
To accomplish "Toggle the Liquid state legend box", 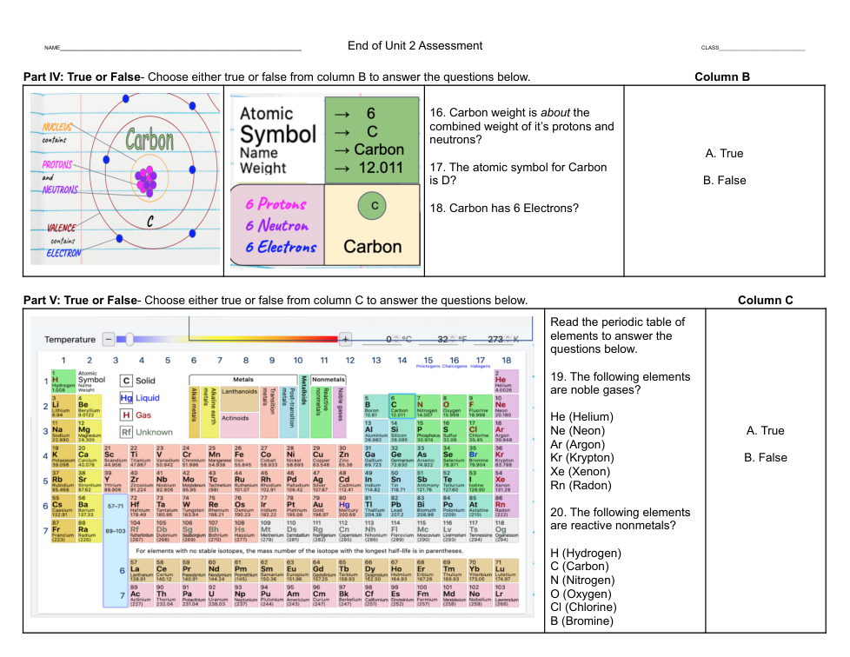I will click(126, 398).
